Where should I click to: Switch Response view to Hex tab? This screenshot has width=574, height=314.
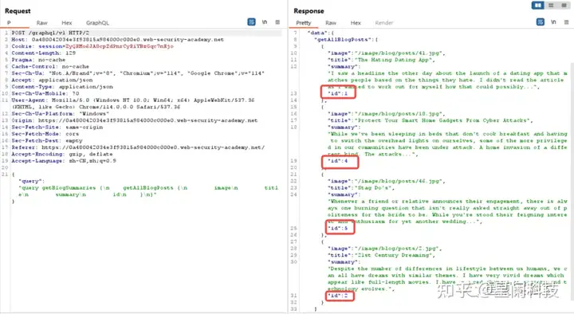coord(356,22)
